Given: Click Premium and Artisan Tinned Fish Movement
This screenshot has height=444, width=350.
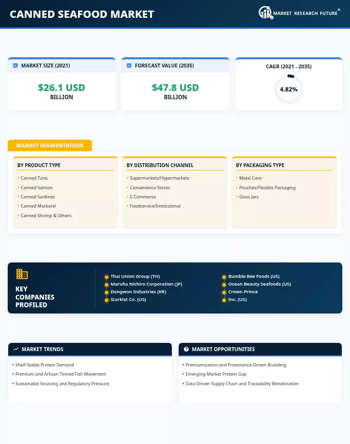Looking at the screenshot, I should pos(61,374).
